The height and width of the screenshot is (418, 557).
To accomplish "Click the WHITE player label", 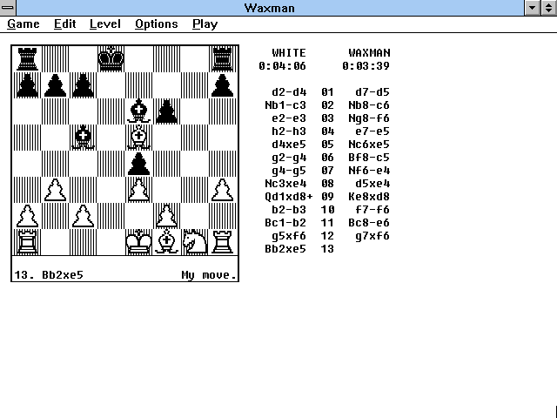I will (x=289, y=53).
